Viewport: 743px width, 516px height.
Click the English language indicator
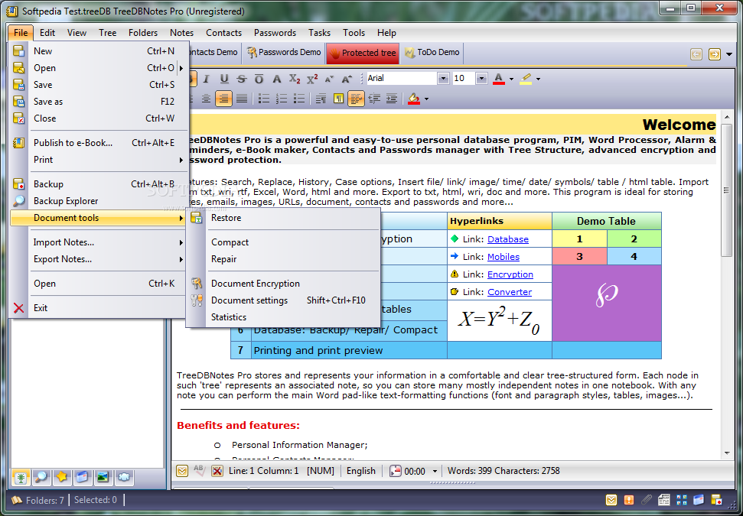(360, 471)
